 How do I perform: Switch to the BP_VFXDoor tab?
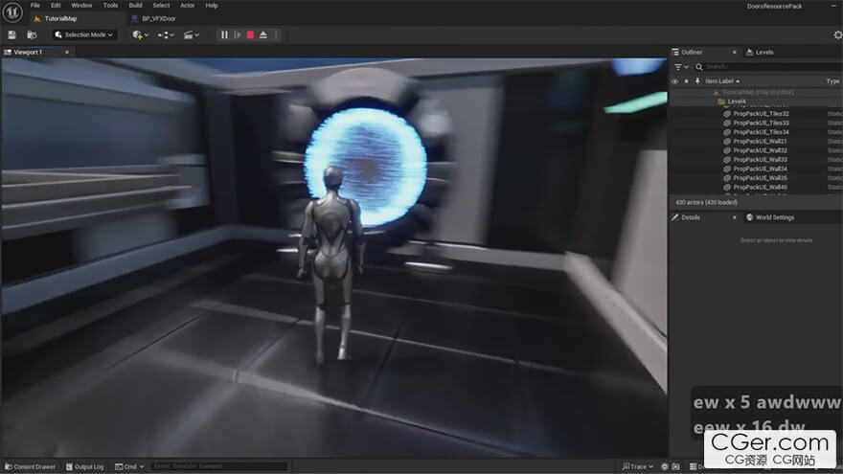coord(159,19)
